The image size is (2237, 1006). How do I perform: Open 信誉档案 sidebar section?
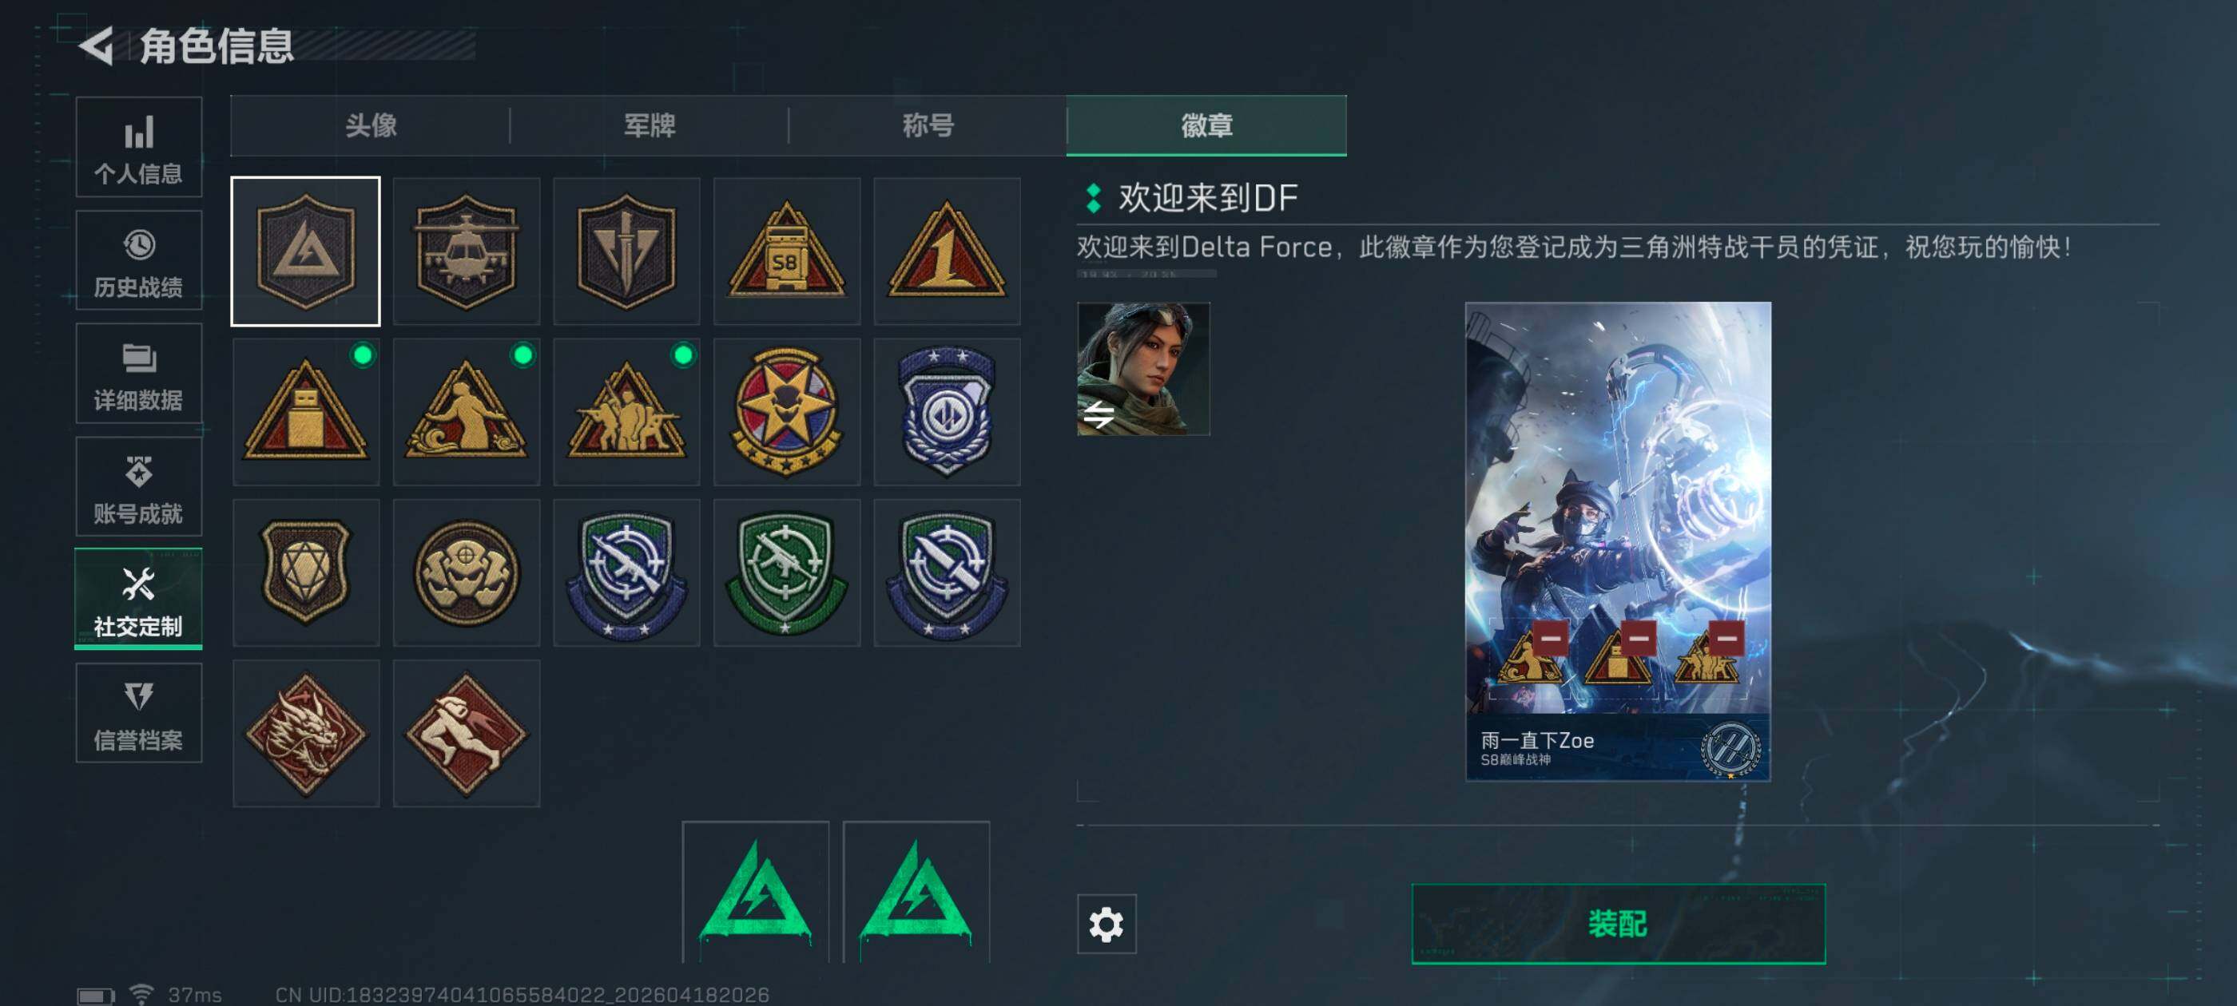point(139,714)
